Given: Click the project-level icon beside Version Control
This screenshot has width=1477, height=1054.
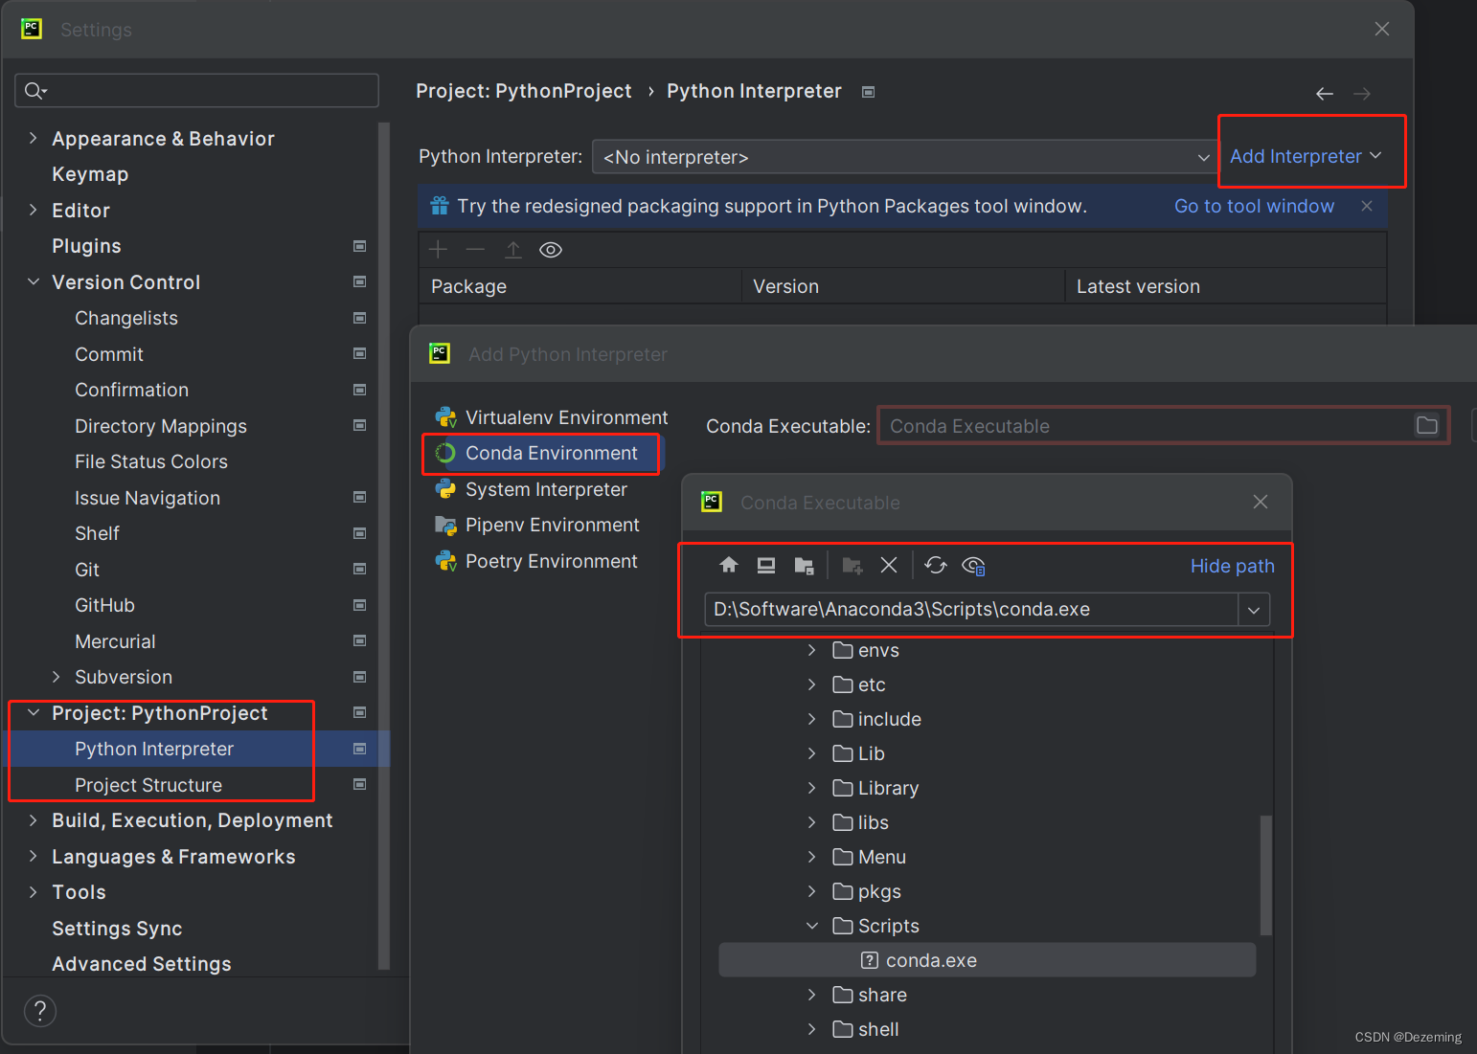Looking at the screenshot, I should [359, 281].
